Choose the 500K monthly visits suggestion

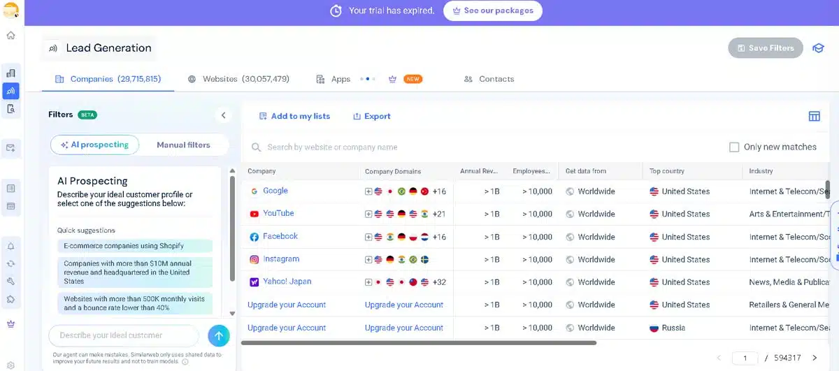[x=135, y=303]
